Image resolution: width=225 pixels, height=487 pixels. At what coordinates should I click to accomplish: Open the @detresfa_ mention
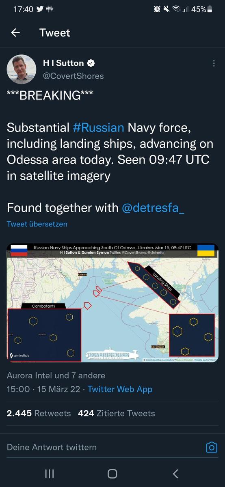[153, 207]
